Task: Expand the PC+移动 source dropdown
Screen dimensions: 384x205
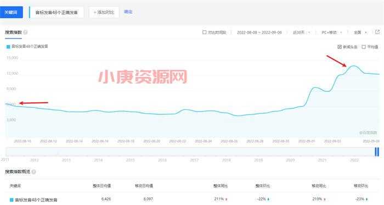Action: 331,32
